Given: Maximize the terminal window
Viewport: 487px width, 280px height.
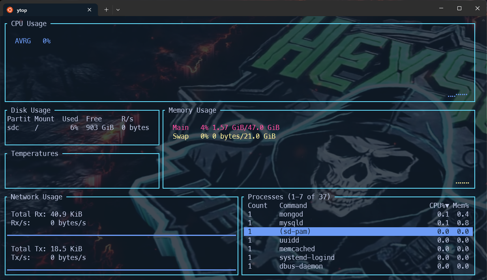Looking at the screenshot, I should (x=459, y=8).
